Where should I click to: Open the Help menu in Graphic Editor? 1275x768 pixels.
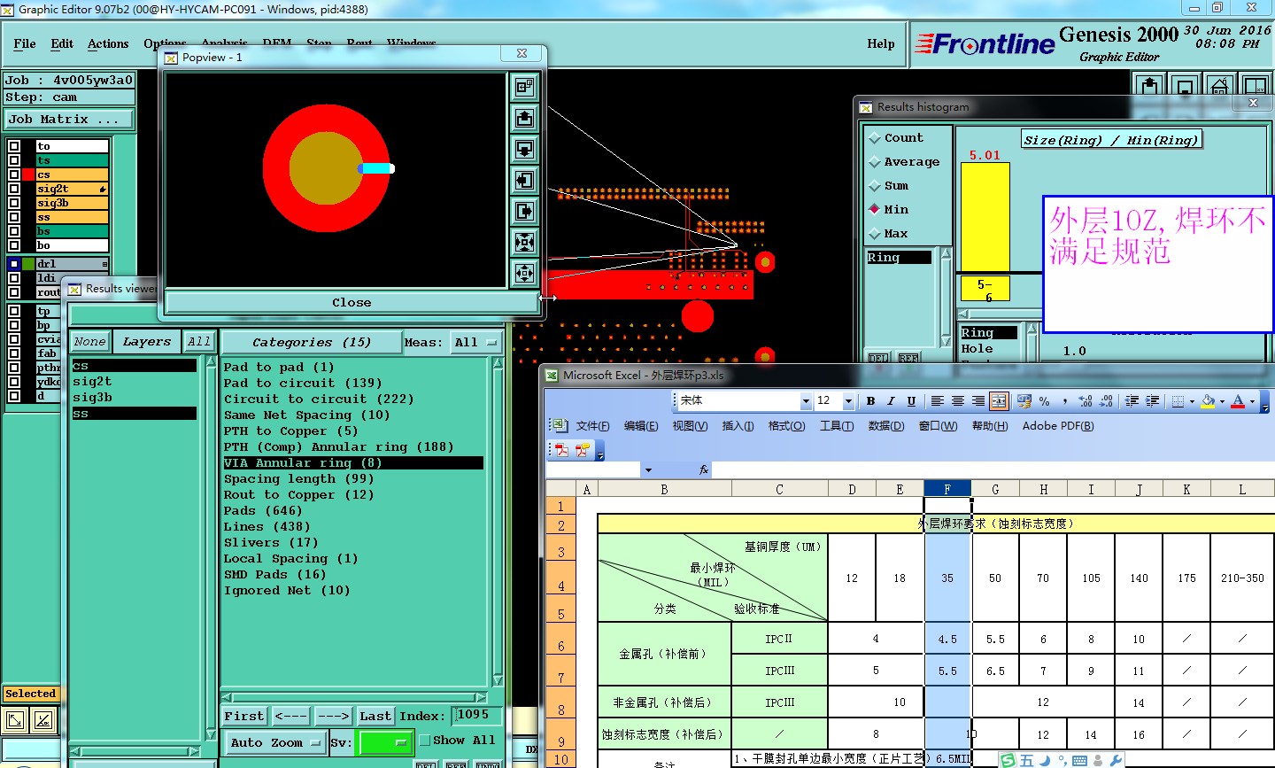point(881,43)
